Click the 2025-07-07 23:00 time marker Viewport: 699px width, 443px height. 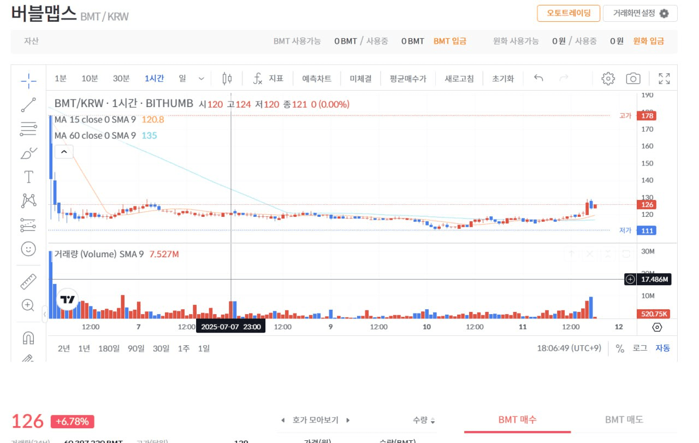(230, 327)
